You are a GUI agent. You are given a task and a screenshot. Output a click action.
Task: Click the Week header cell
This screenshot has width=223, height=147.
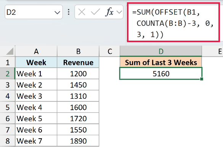coord(36,62)
